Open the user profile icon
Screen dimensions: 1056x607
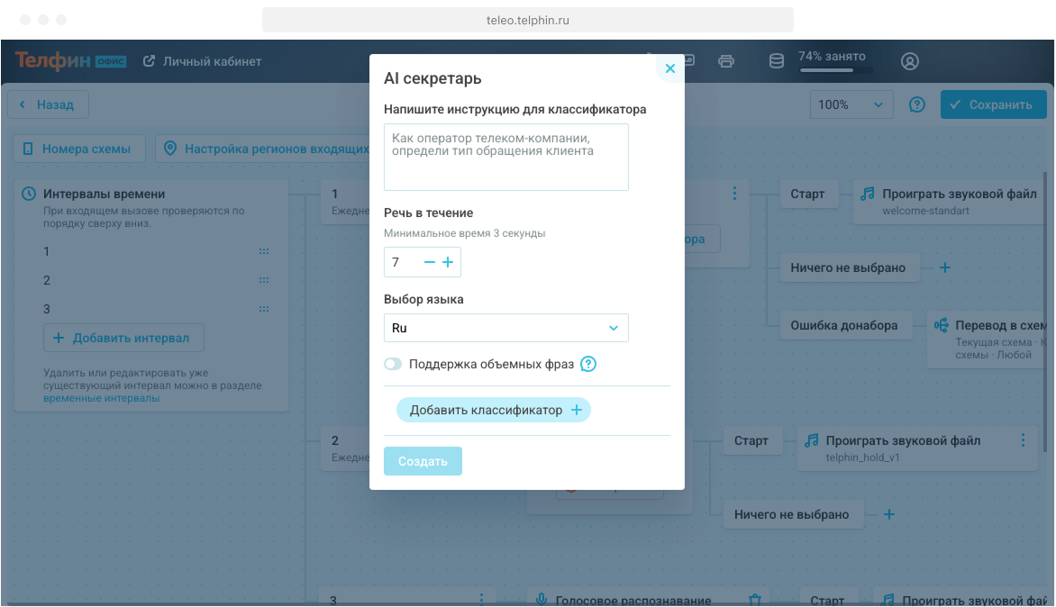pyautogui.click(x=910, y=61)
